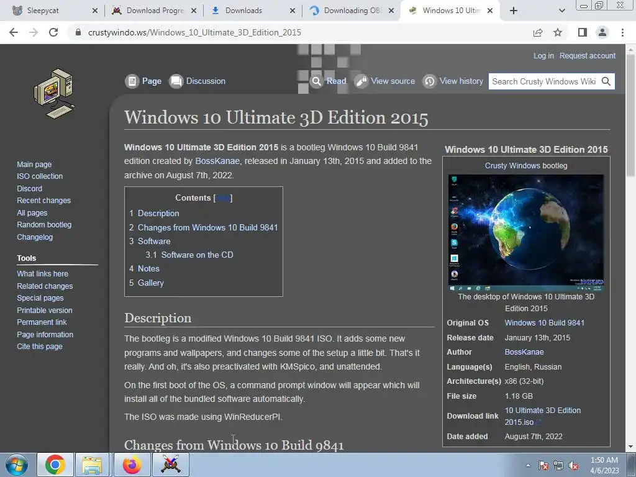Open the Changelog link

(35, 237)
